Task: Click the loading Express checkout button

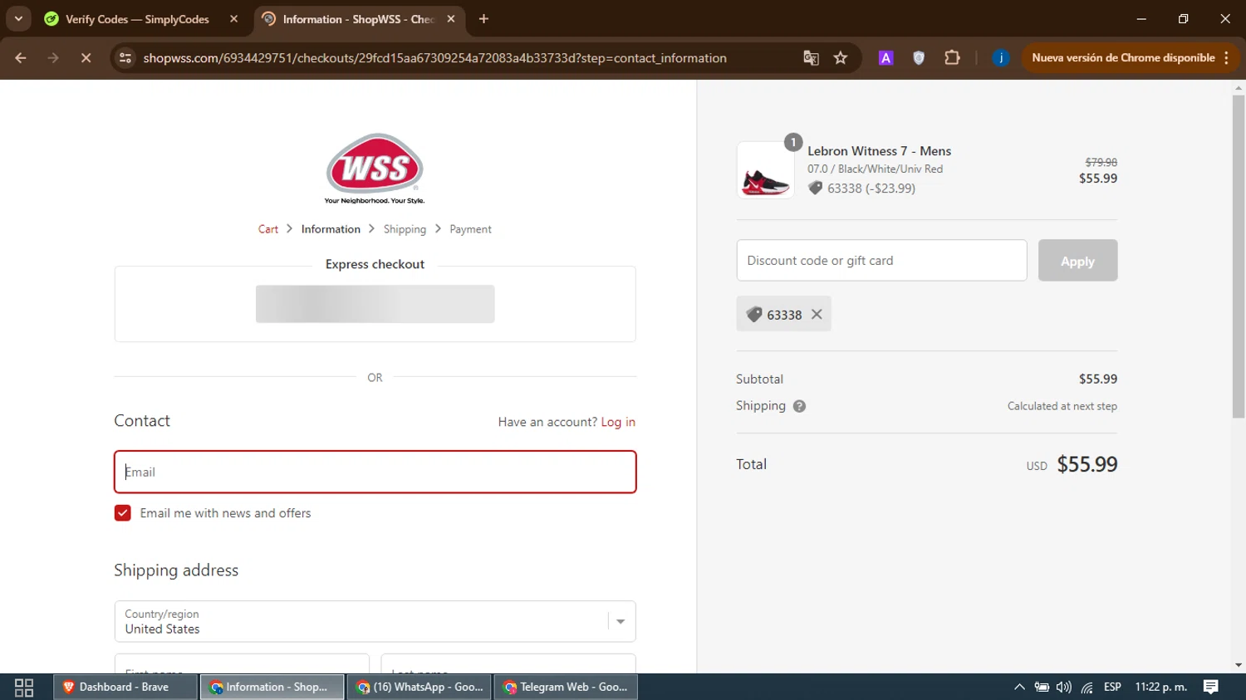Action: tap(375, 304)
